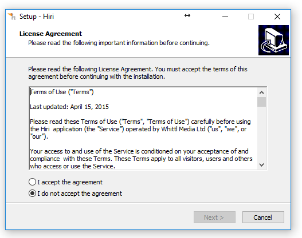Click the "License Agreement" heading
Viewport: 302px width, 238px height.
[x=50, y=34]
